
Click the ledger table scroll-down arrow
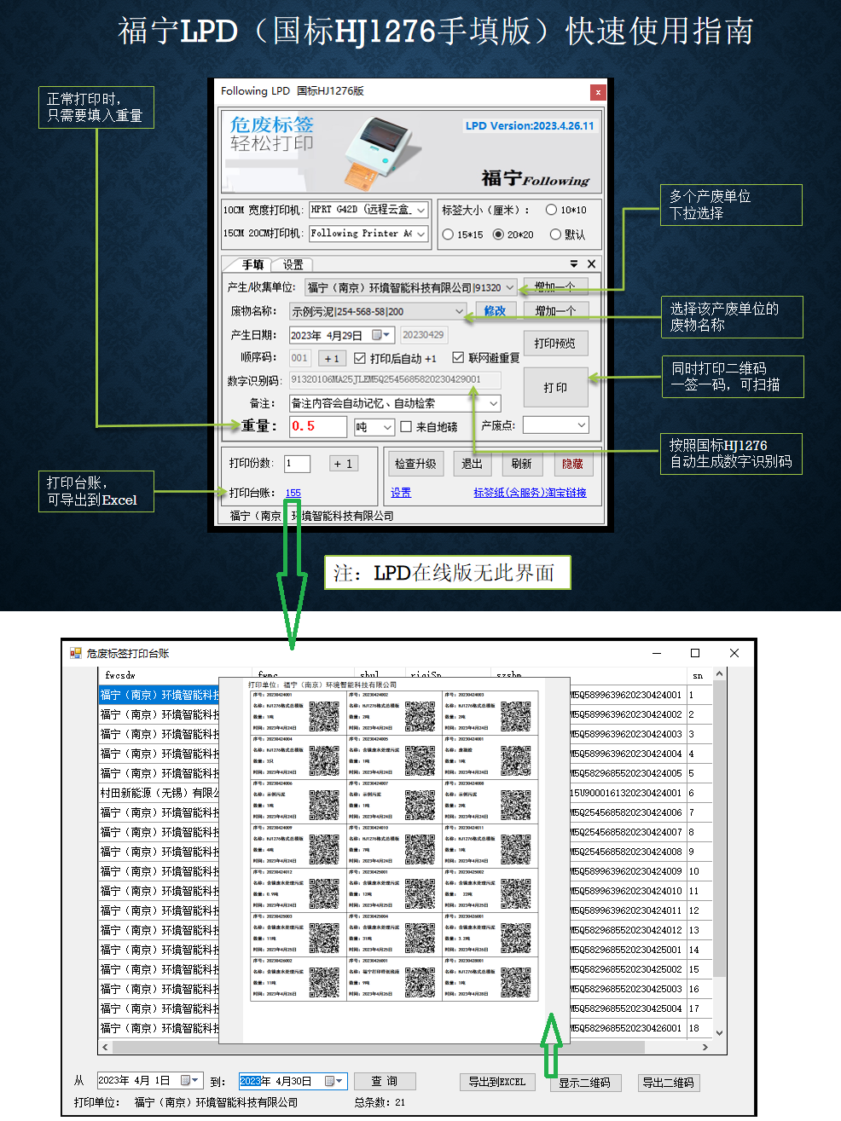point(719,1032)
